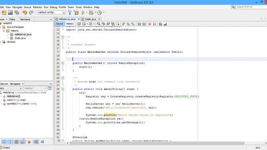Open Profile Project dropdown arrow

(x=104, y=12)
